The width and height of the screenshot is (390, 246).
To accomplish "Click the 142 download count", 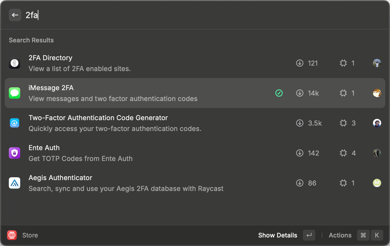I will coord(314,153).
